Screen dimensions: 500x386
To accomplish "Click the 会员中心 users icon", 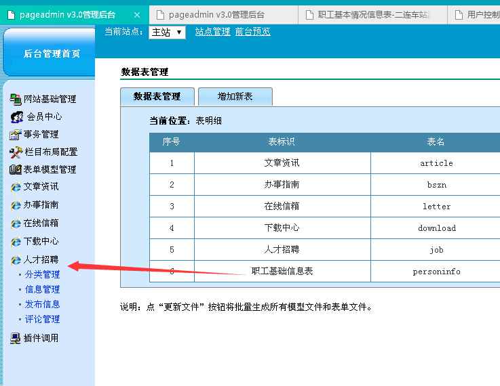I will coord(16,116).
